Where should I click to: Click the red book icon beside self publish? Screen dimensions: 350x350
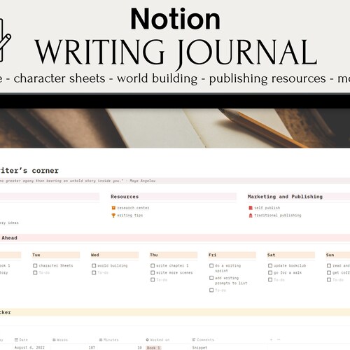pyautogui.click(x=251, y=208)
